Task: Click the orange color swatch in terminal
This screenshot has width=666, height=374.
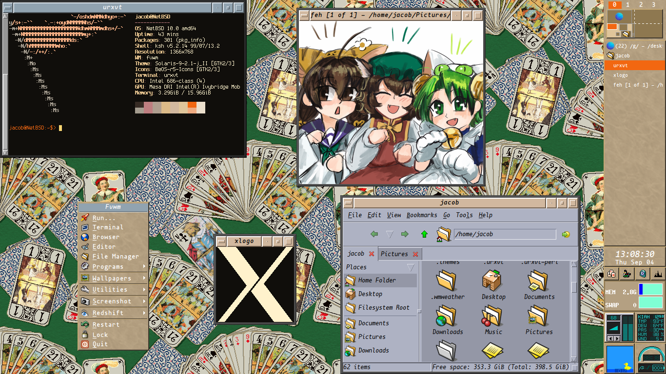Action: pos(192,105)
